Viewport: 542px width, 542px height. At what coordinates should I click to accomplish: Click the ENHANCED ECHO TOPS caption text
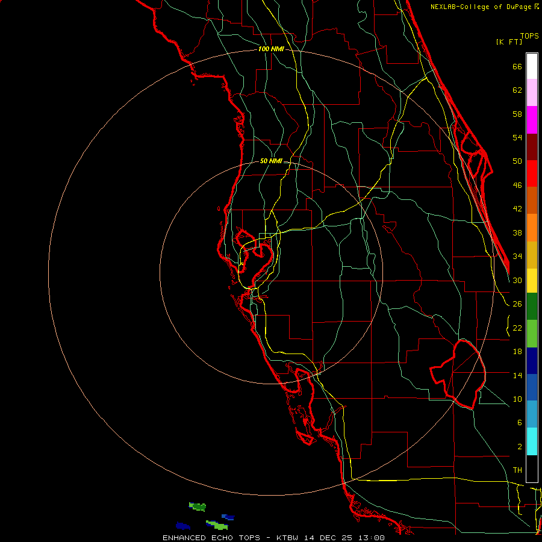pyautogui.click(x=211, y=538)
